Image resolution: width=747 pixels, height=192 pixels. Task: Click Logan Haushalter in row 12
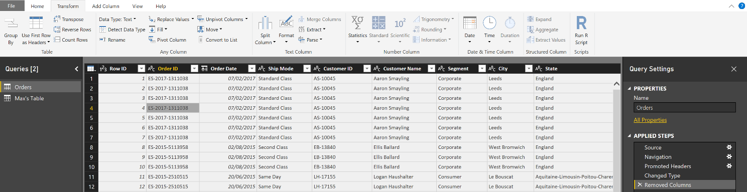tap(404, 186)
